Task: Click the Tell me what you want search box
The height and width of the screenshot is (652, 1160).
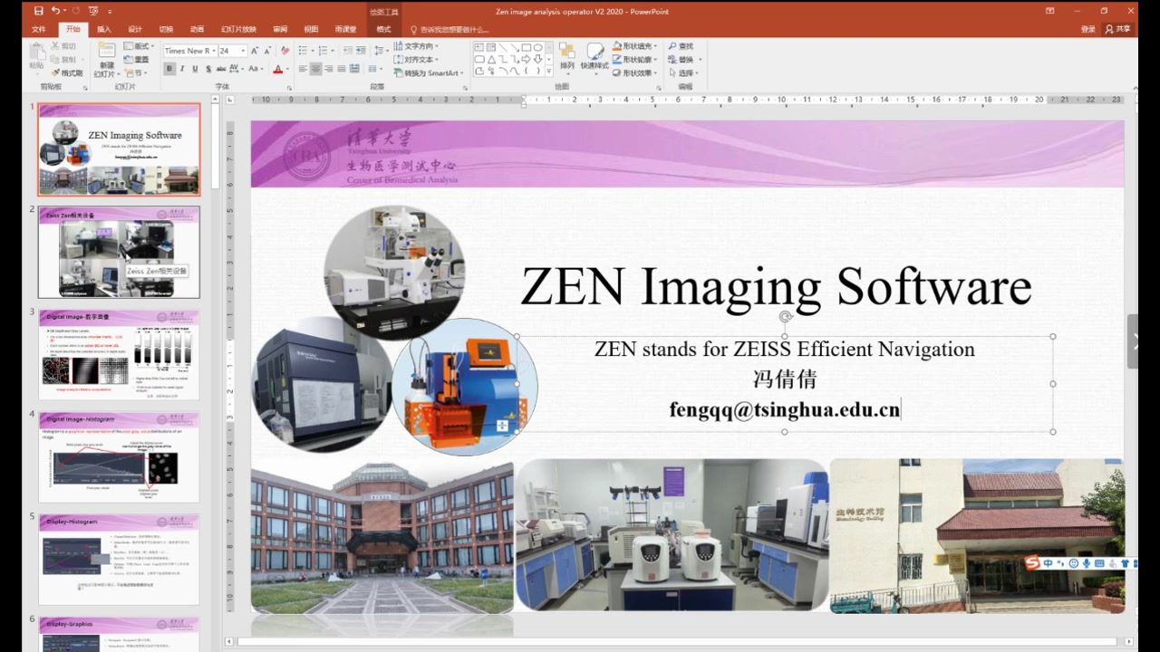Action: (449, 29)
